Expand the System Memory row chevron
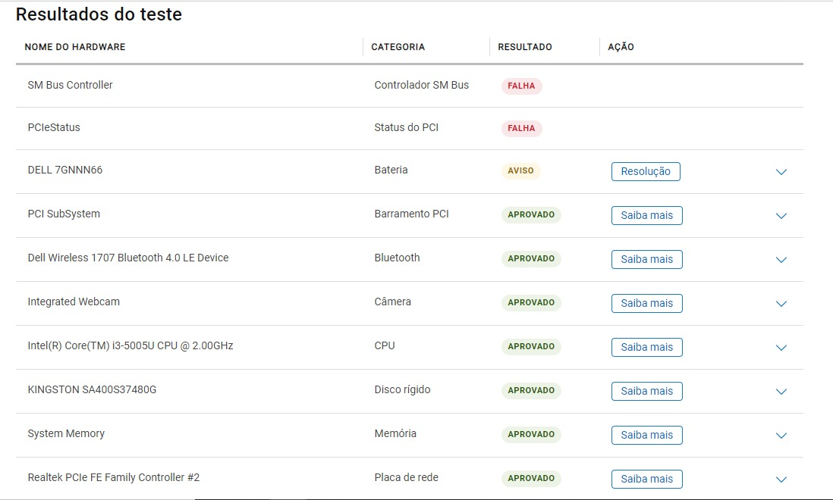Viewport: 833px width, 500px height. 781,436
